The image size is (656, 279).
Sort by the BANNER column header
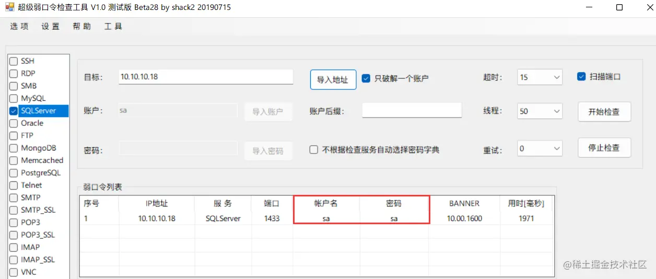tap(464, 203)
